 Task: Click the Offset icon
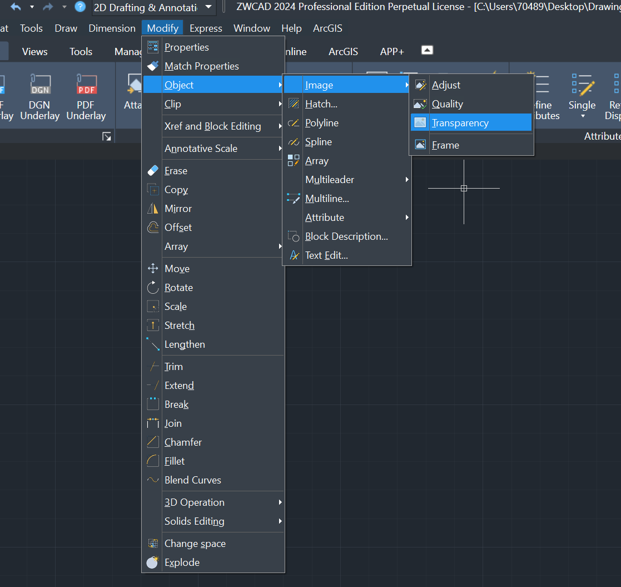(153, 228)
